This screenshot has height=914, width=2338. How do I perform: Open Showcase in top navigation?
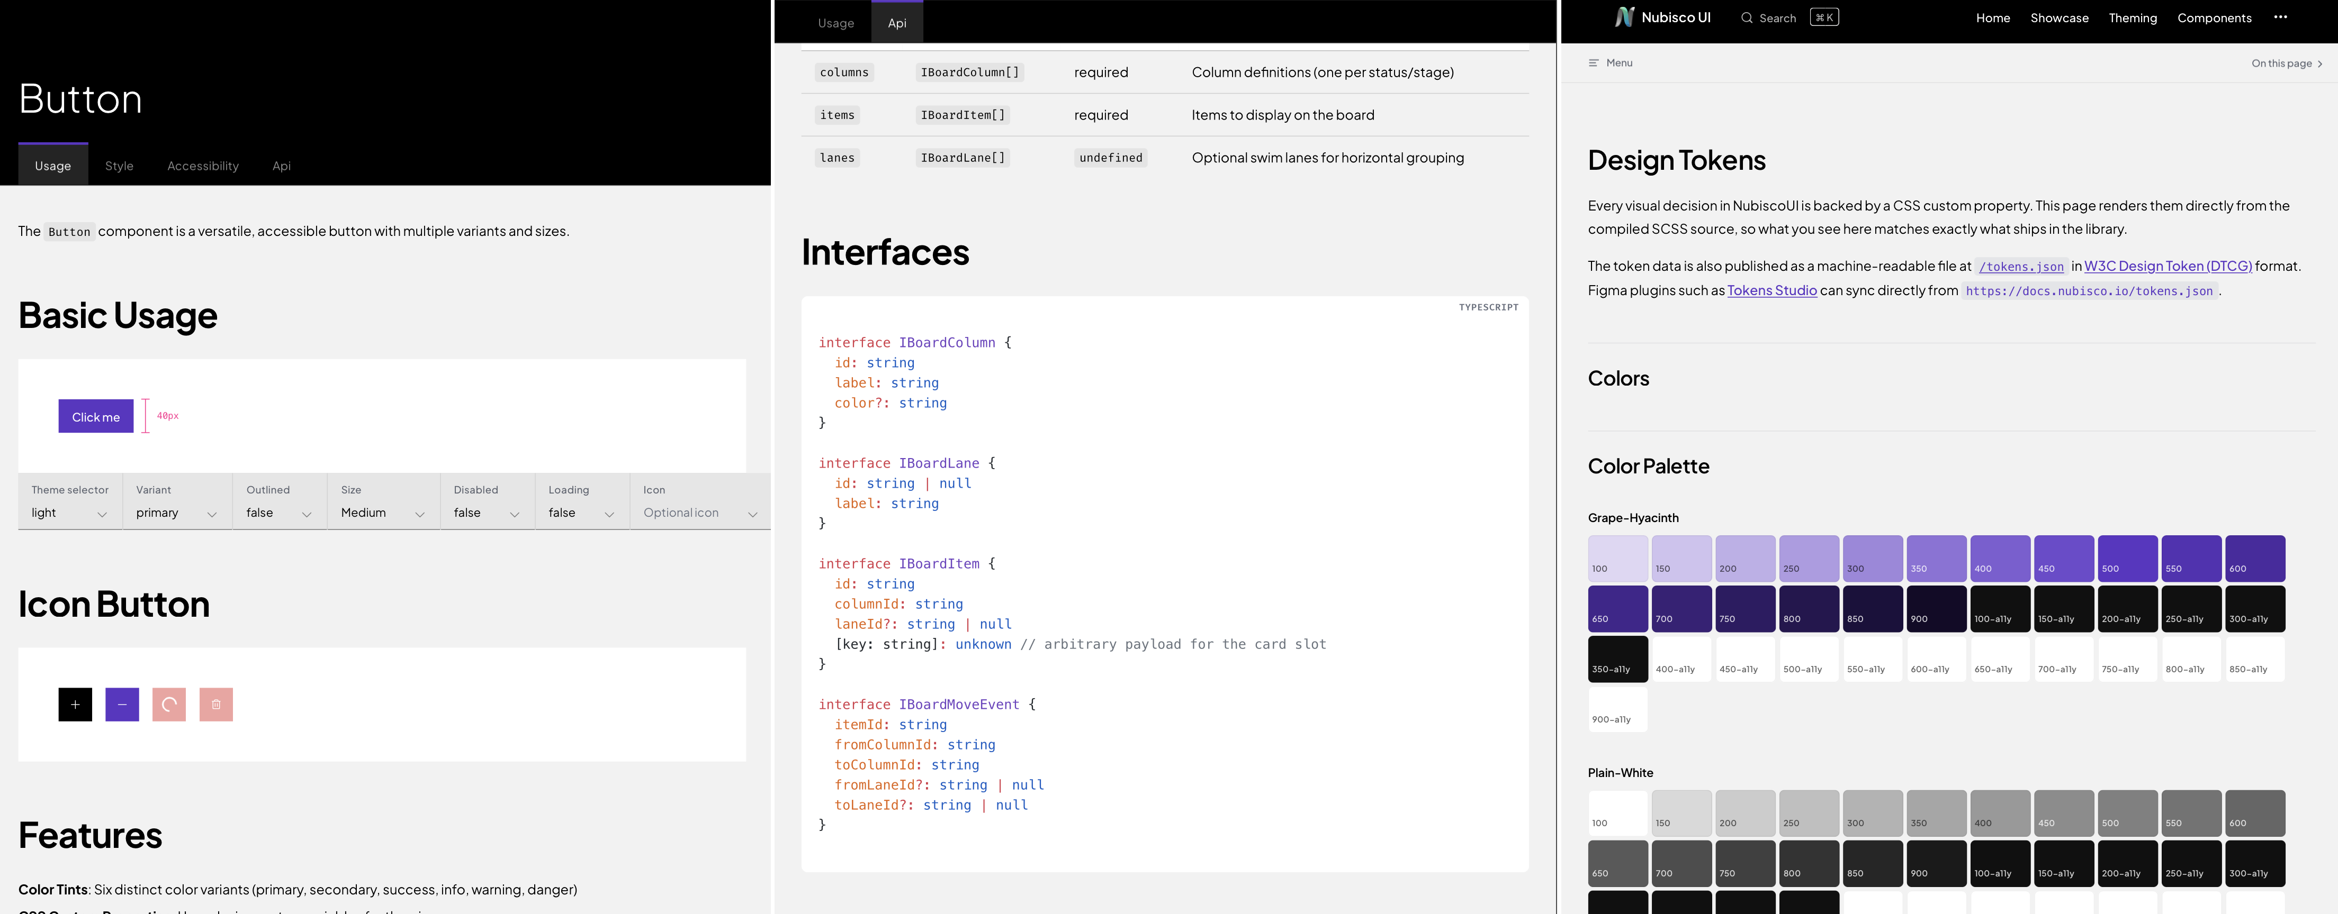[x=2060, y=18]
